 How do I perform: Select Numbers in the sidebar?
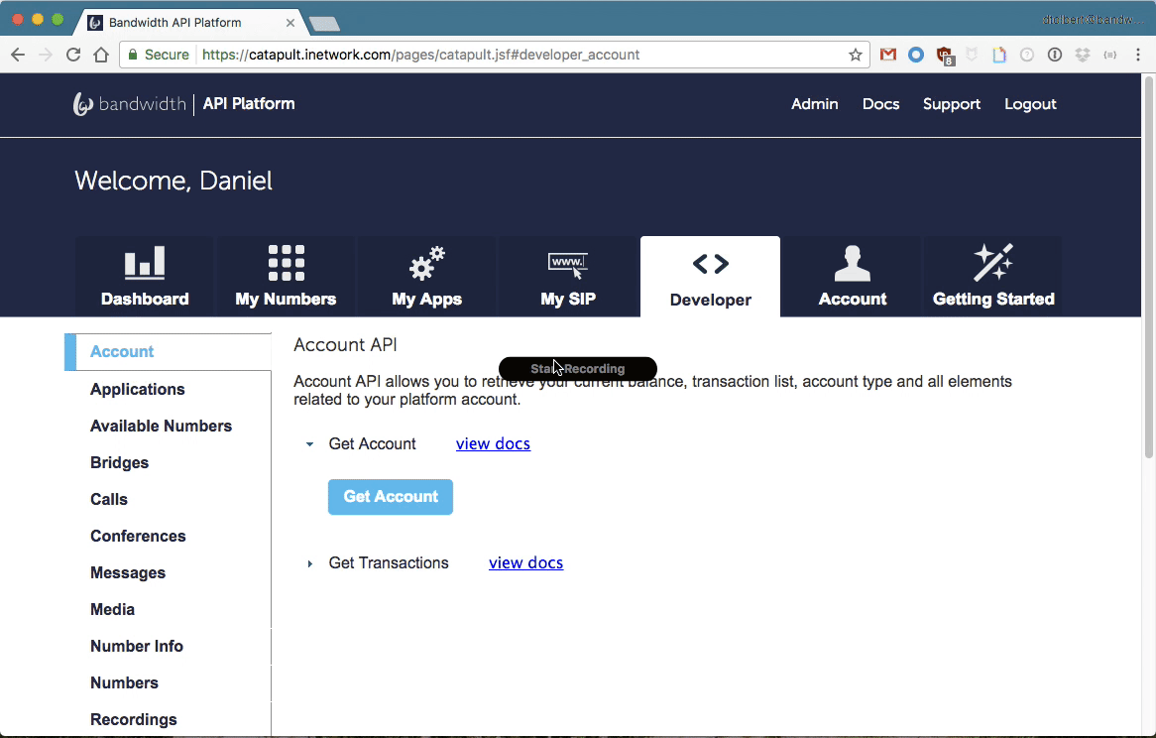(124, 682)
